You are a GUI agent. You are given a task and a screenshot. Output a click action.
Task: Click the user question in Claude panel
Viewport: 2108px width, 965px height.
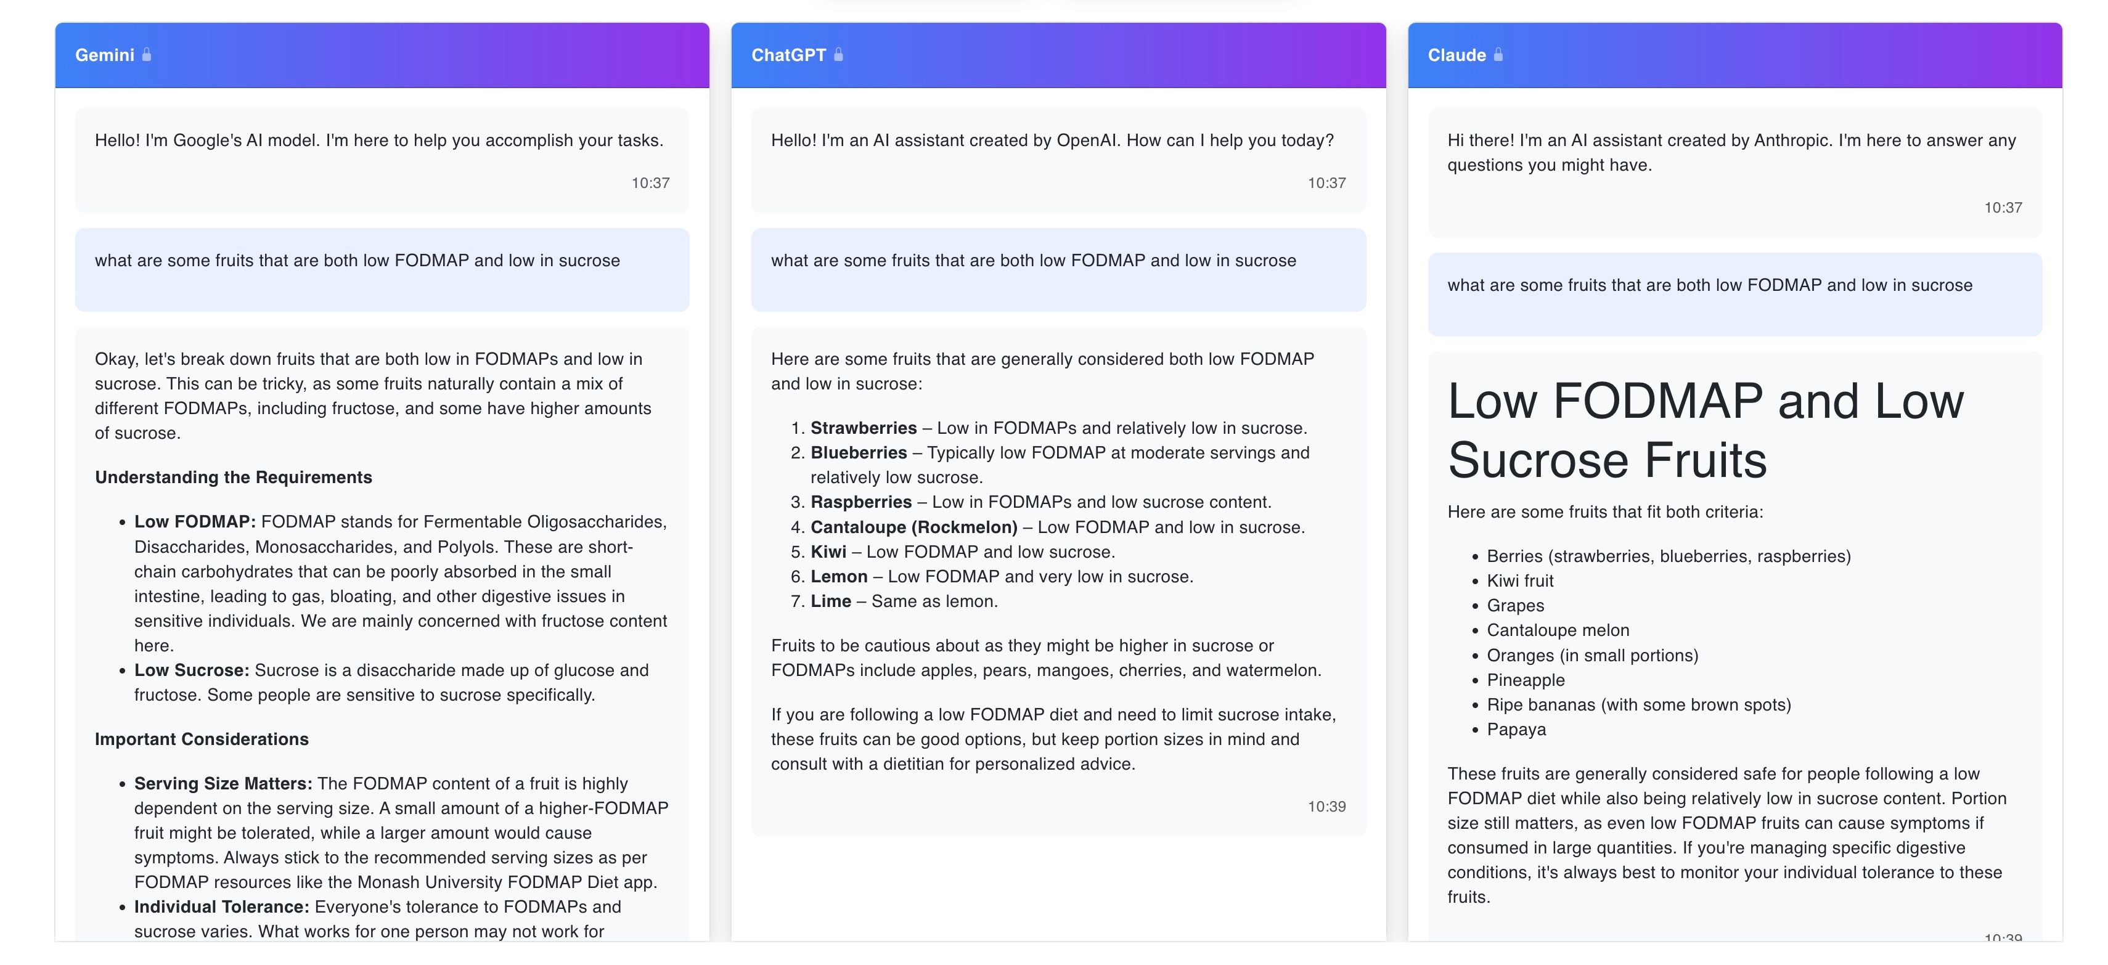[x=1710, y=285]
